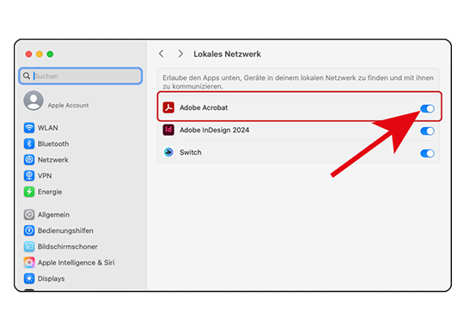Image resolution: width=464 pixels, height=330 pixels.
Task: Click the Allgemein gear icon
Action: 29,215
